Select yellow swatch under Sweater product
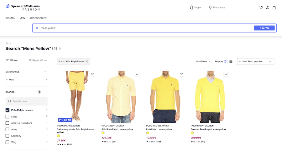 coord(192,133)
